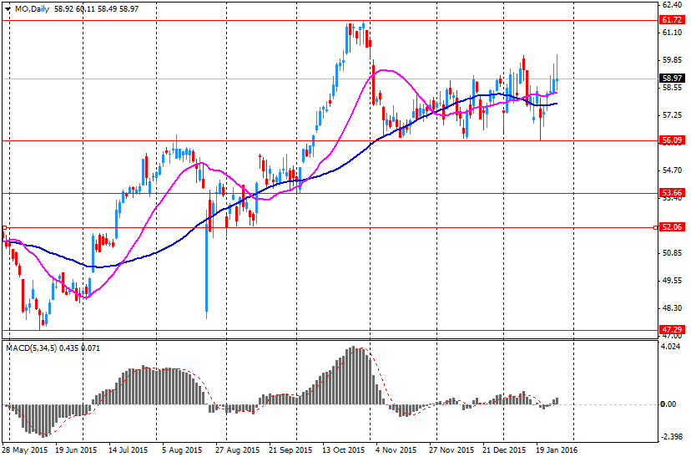Screen dimensions: 691x457
Task: Select the MACD scale value 4.024
Action: pyautogui.click(x=672, y=347)
